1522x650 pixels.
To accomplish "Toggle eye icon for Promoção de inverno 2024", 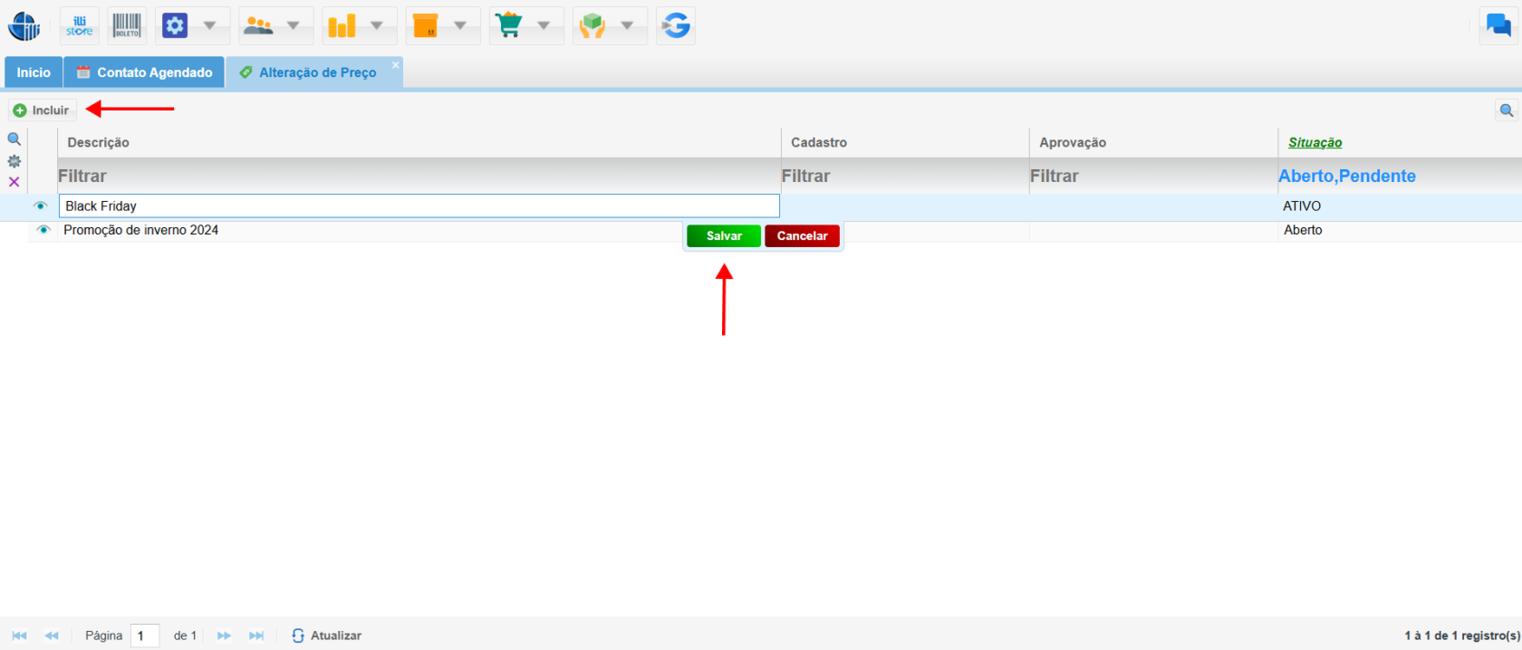I will (43, 230).
